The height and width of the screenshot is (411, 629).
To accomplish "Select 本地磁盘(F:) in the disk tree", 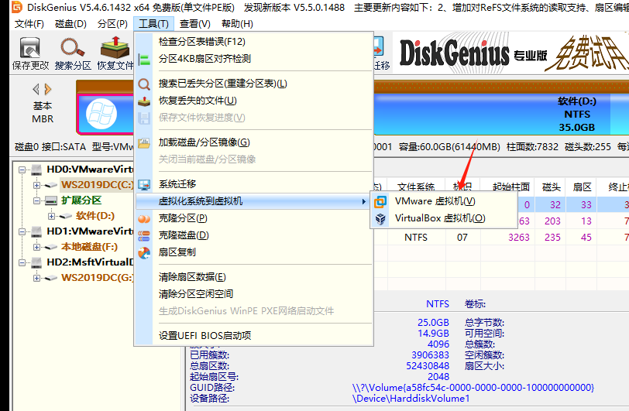I will tap(89, 247).
